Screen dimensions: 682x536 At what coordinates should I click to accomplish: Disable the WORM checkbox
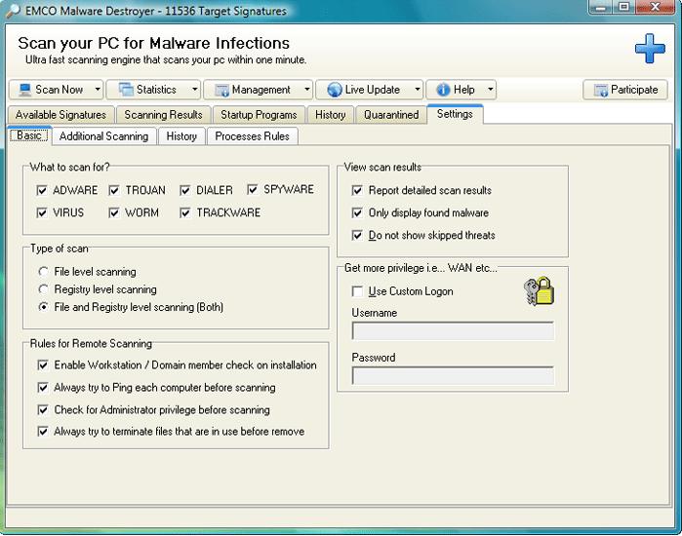114,212
